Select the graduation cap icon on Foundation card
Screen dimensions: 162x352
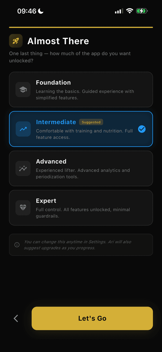(23, 90)
